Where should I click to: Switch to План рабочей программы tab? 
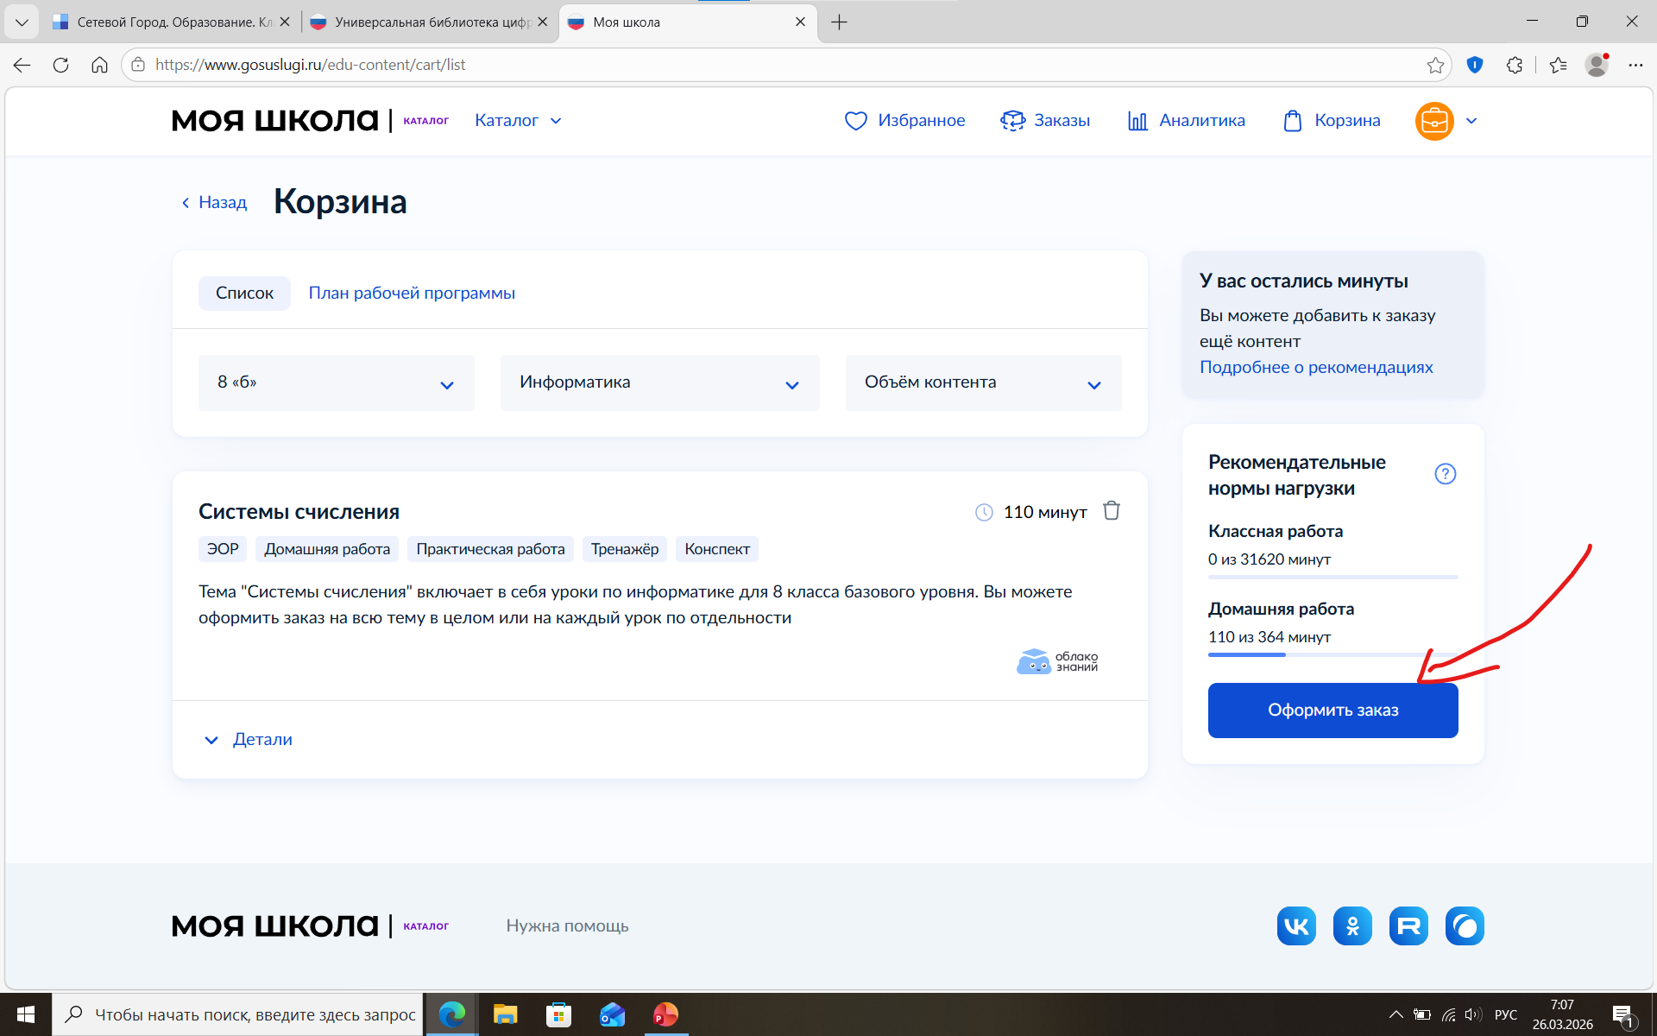pyautogui.click(x=412, y=294)
